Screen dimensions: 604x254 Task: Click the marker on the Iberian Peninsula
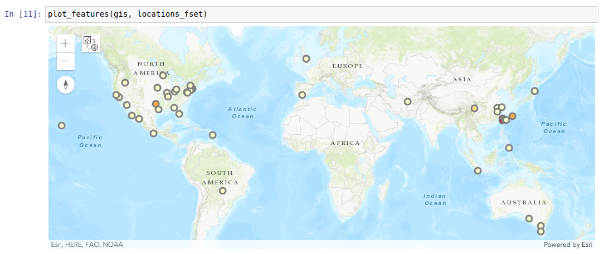click(302, 95)
